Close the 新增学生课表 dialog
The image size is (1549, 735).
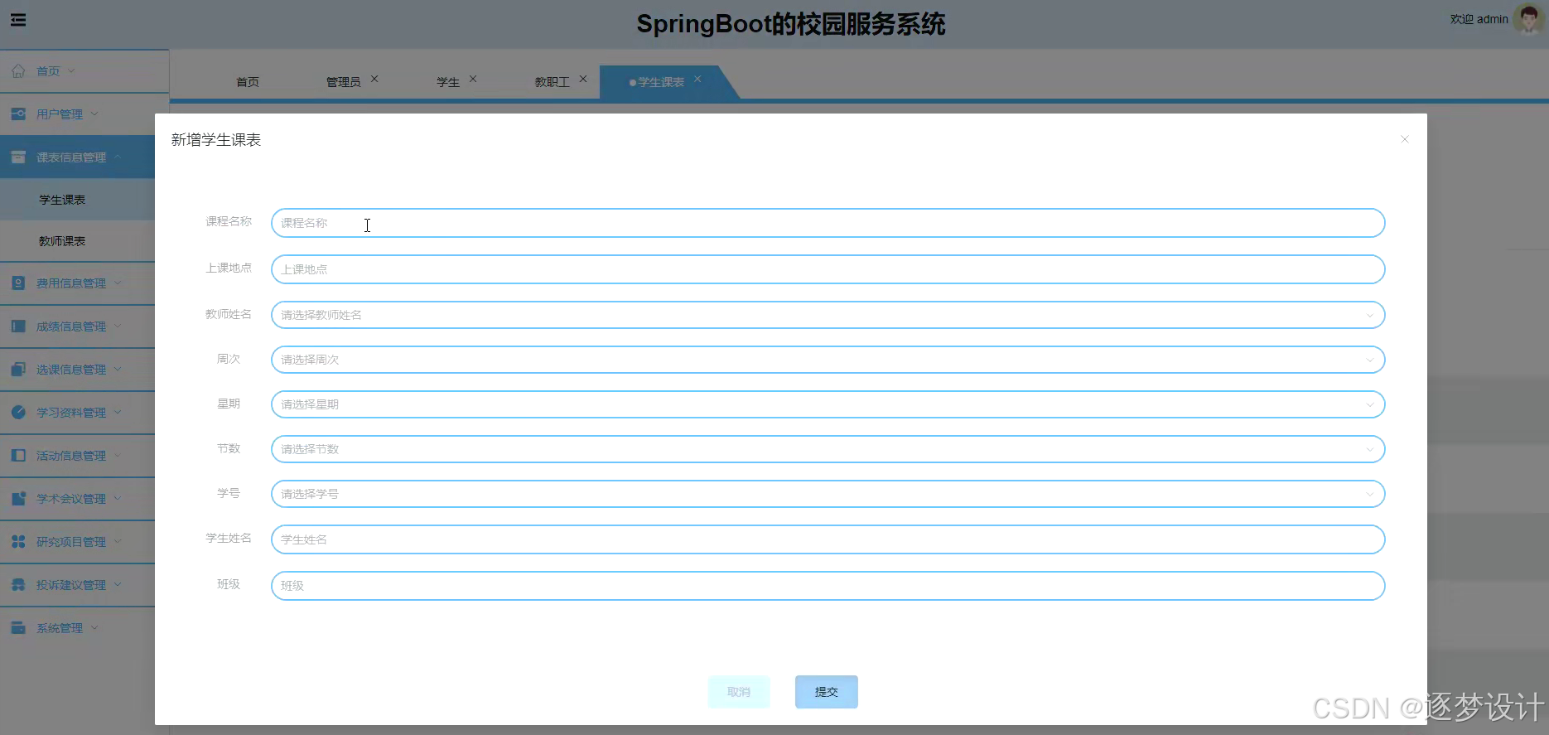pyautogui.click(x=1405, y=139)
